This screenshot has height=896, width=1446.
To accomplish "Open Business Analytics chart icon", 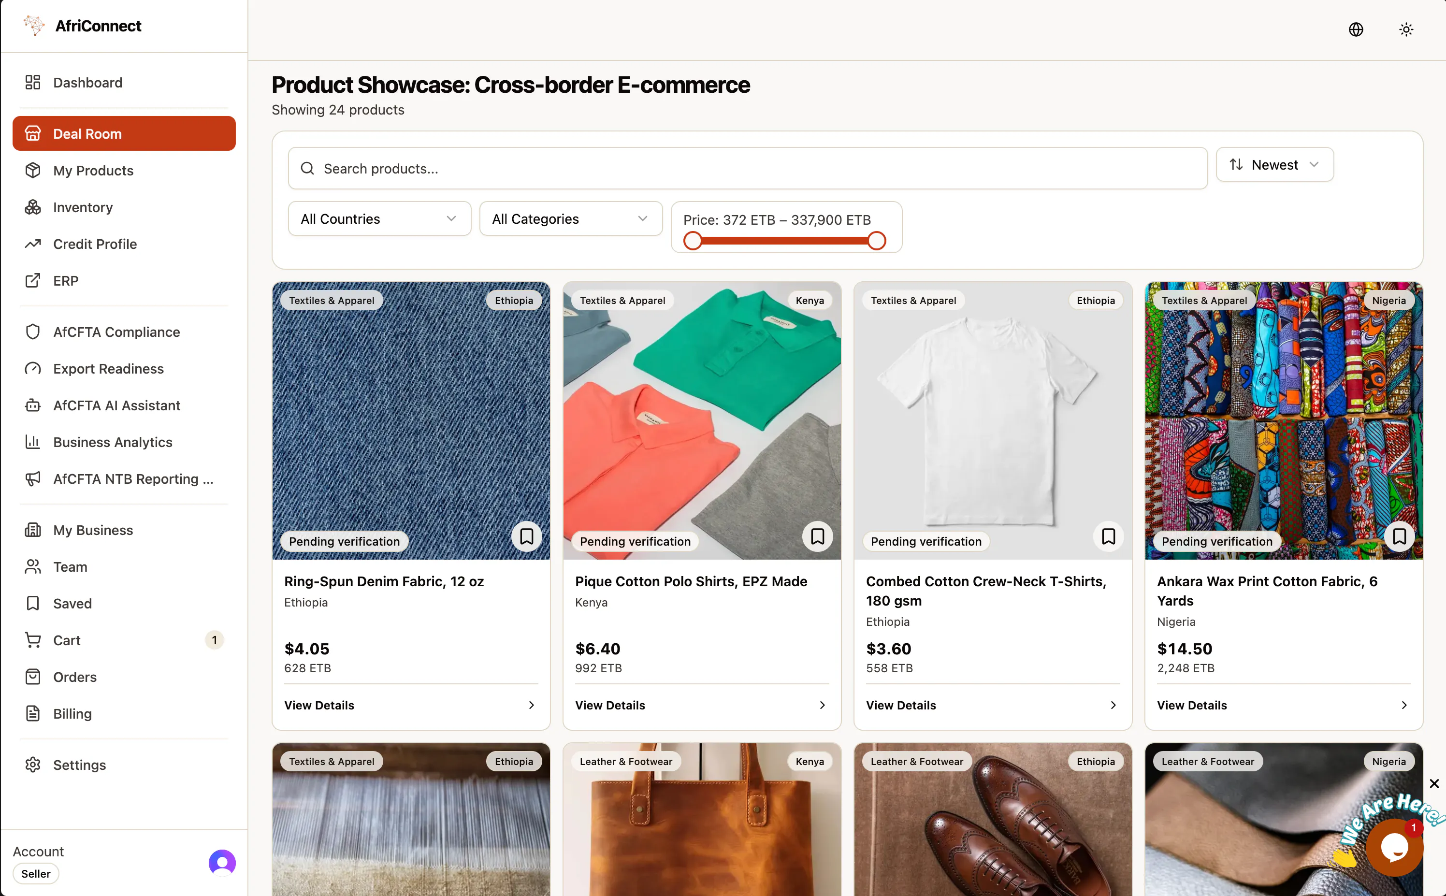I will coord(32,442).
